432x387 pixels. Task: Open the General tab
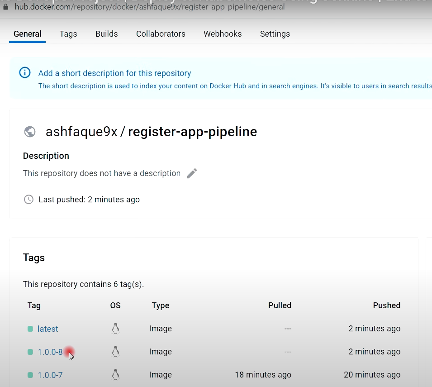tap(27, 34)
